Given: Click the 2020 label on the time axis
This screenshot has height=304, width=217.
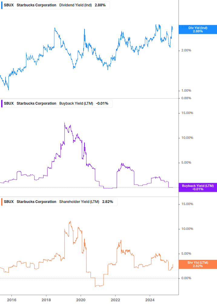Looking at the screenshot, I should click(81, 300).
